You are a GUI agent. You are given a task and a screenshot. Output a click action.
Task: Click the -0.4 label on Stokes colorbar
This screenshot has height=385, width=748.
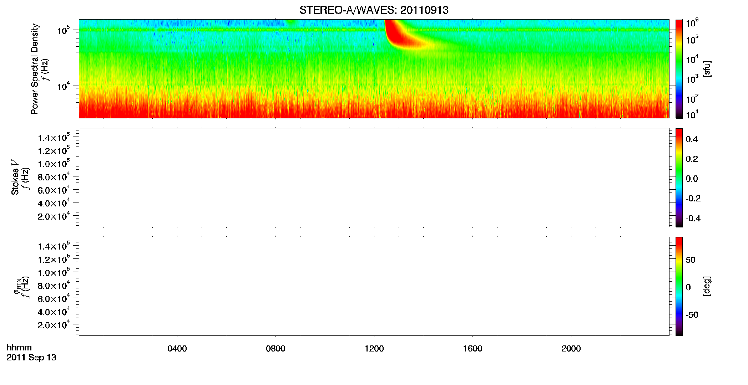[x=693, y=218]
